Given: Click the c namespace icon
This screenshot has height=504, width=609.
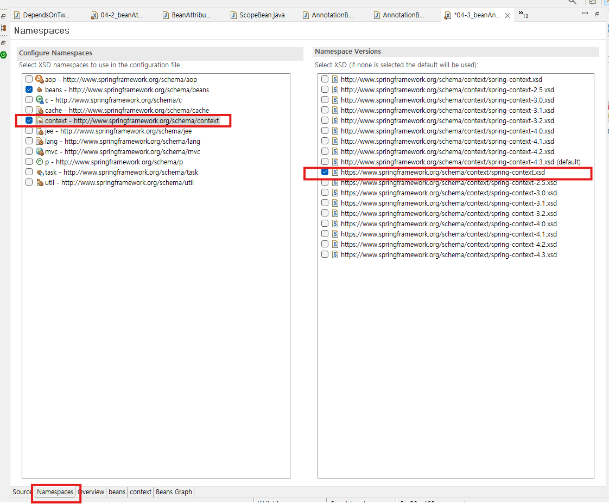Looking at the screenshot, I should pyautogui.click(x=39, y=100).
